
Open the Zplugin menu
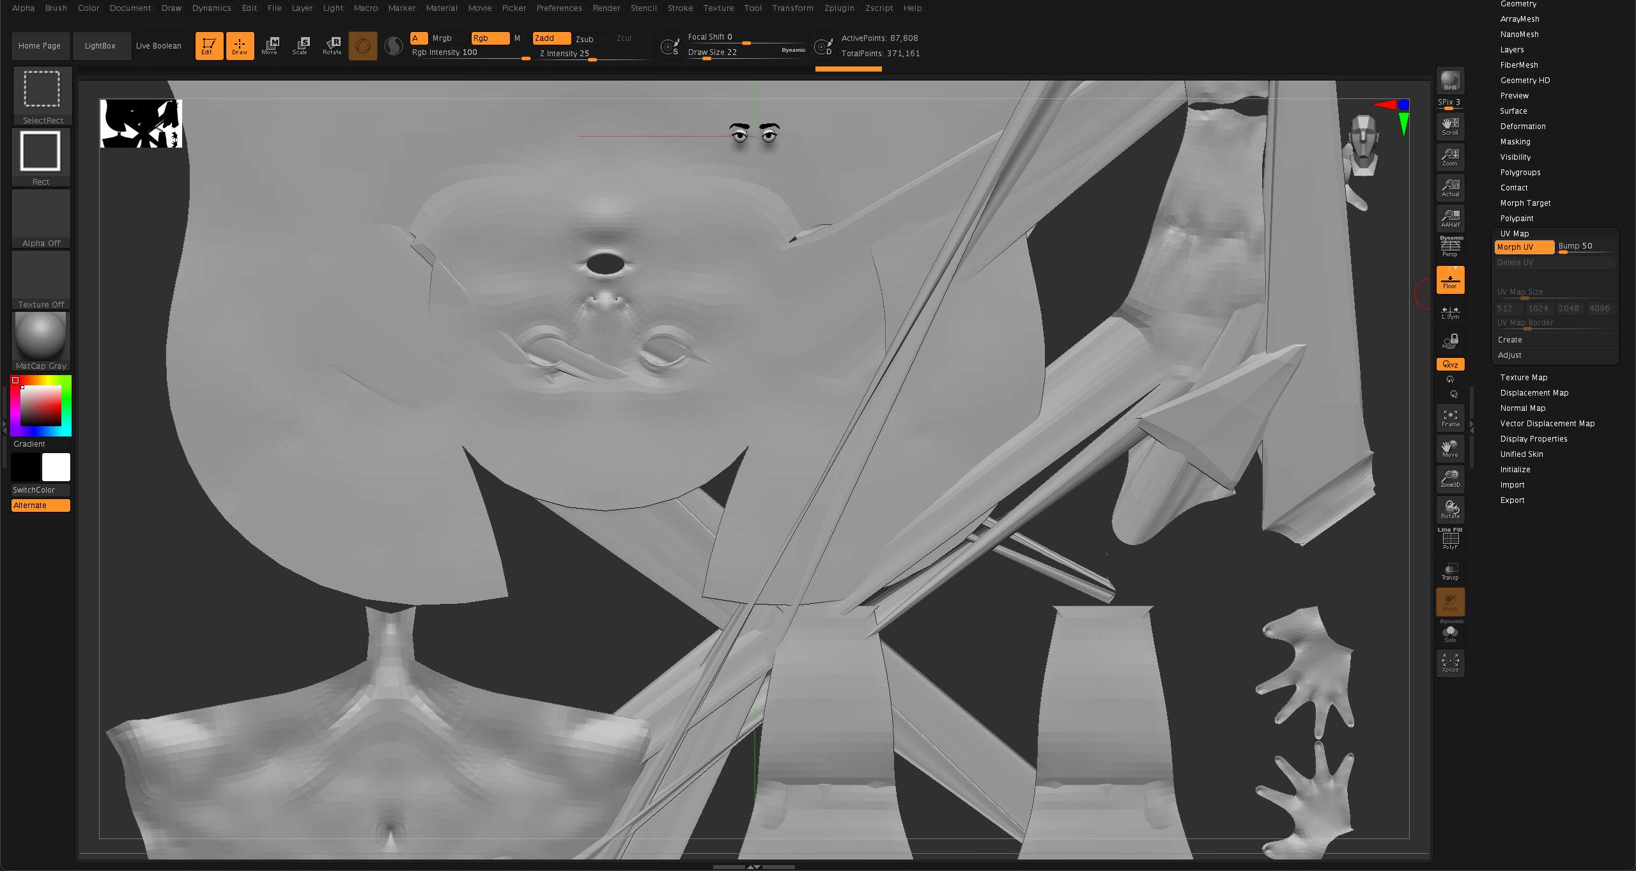839,8
